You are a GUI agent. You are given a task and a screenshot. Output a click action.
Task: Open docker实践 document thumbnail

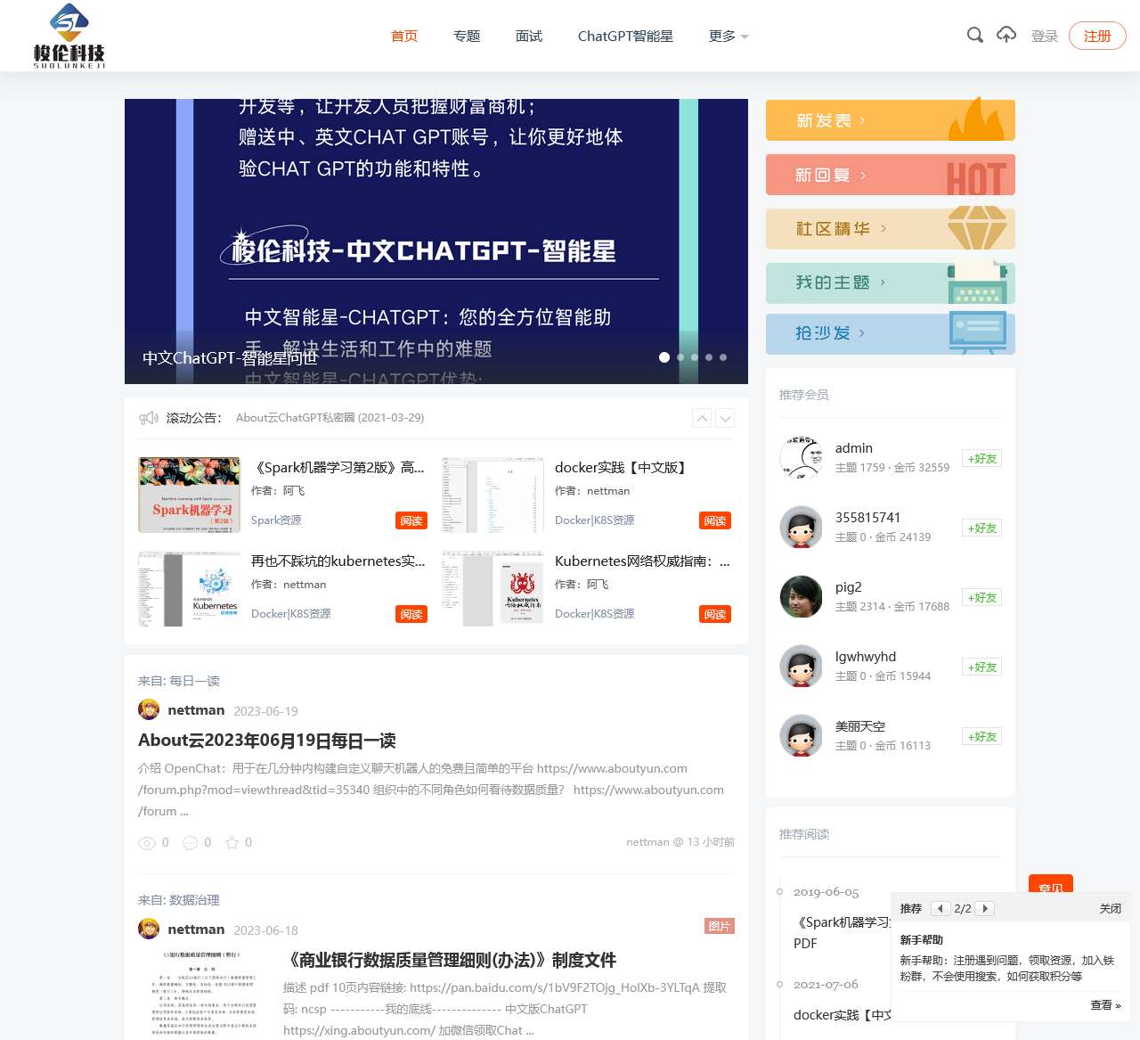[493, 495]
